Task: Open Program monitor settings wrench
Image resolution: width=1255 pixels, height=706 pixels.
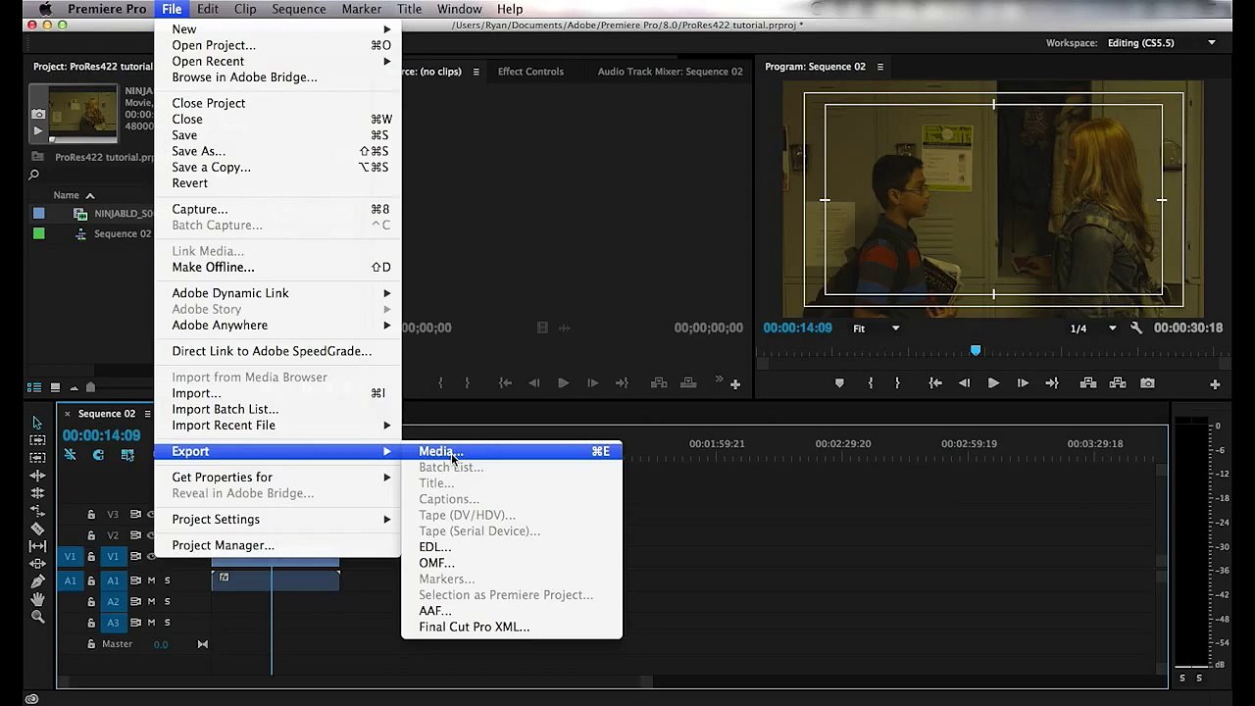Action: 1136,328
